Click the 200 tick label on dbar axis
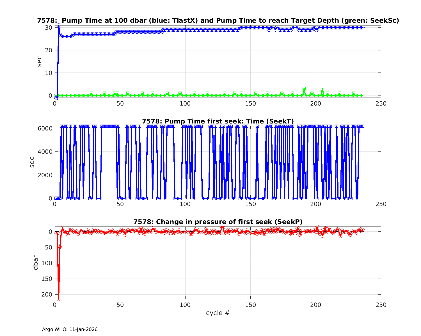Image resolution: width=421 pixels, height=336 pixels. click(47, 294)
